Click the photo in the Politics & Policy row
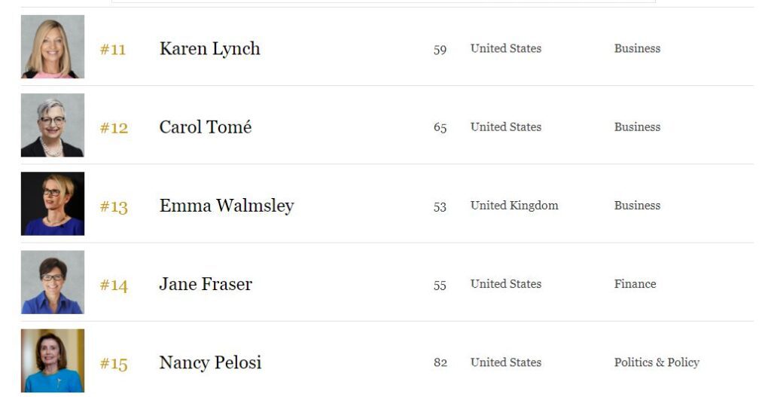Viewport: 771px width, 397px height. [x=53, y=361]
